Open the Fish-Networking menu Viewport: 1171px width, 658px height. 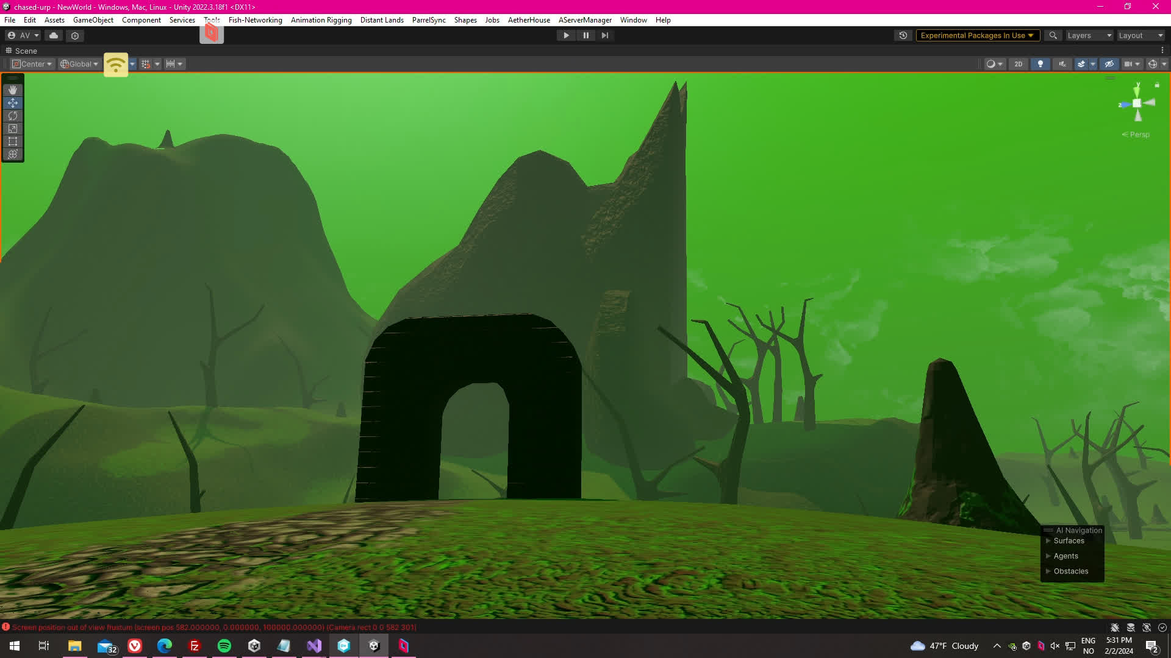pos(255,20)
